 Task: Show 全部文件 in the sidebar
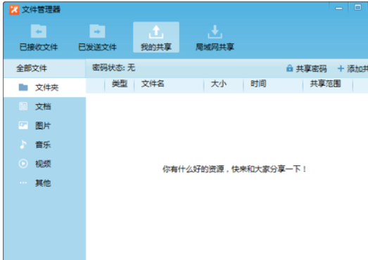32,68
